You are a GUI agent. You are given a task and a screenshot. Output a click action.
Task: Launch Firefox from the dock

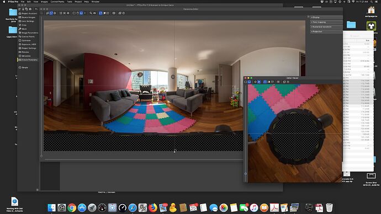click(x=152, y=208)
